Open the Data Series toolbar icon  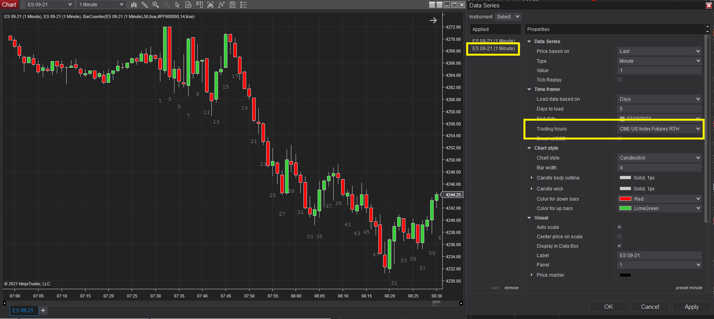tap(211, 5)
